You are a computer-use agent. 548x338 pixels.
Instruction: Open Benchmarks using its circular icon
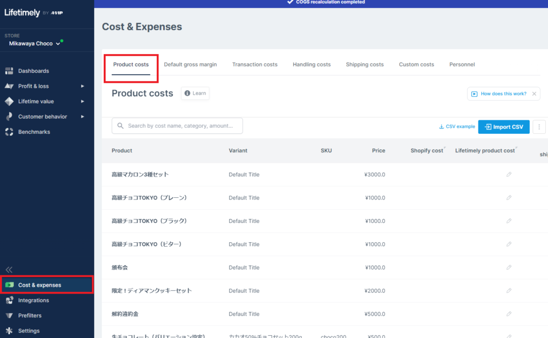[x=9, y=132]
